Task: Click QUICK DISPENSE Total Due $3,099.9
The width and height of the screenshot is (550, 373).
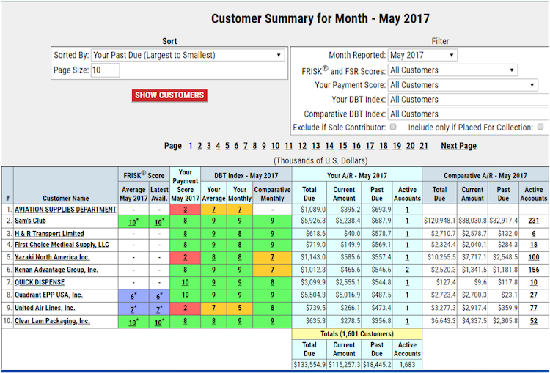Action: pos(313,283)
